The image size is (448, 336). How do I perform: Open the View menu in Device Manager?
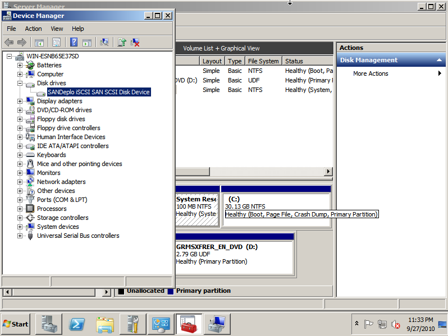click(x=57, y=29)
